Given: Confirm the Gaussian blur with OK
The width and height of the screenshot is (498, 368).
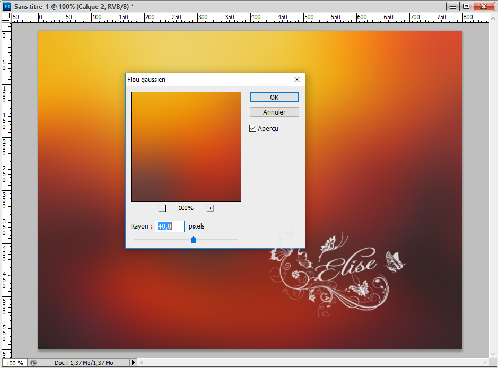Looking at the screenshot, I should click(274, 97).
